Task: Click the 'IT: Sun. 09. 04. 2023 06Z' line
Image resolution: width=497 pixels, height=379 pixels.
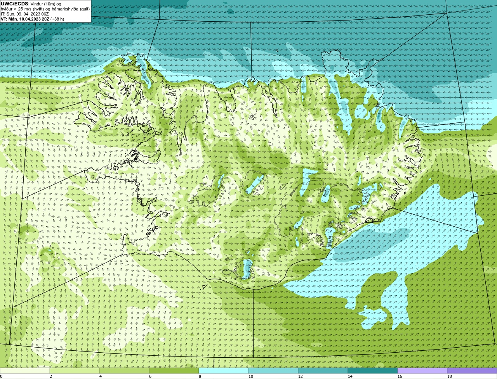Action: tap(25, 14)
